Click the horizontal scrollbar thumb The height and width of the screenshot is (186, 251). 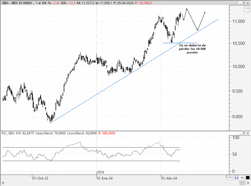242,183
